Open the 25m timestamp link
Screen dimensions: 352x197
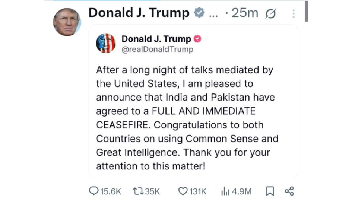(244, 13)
